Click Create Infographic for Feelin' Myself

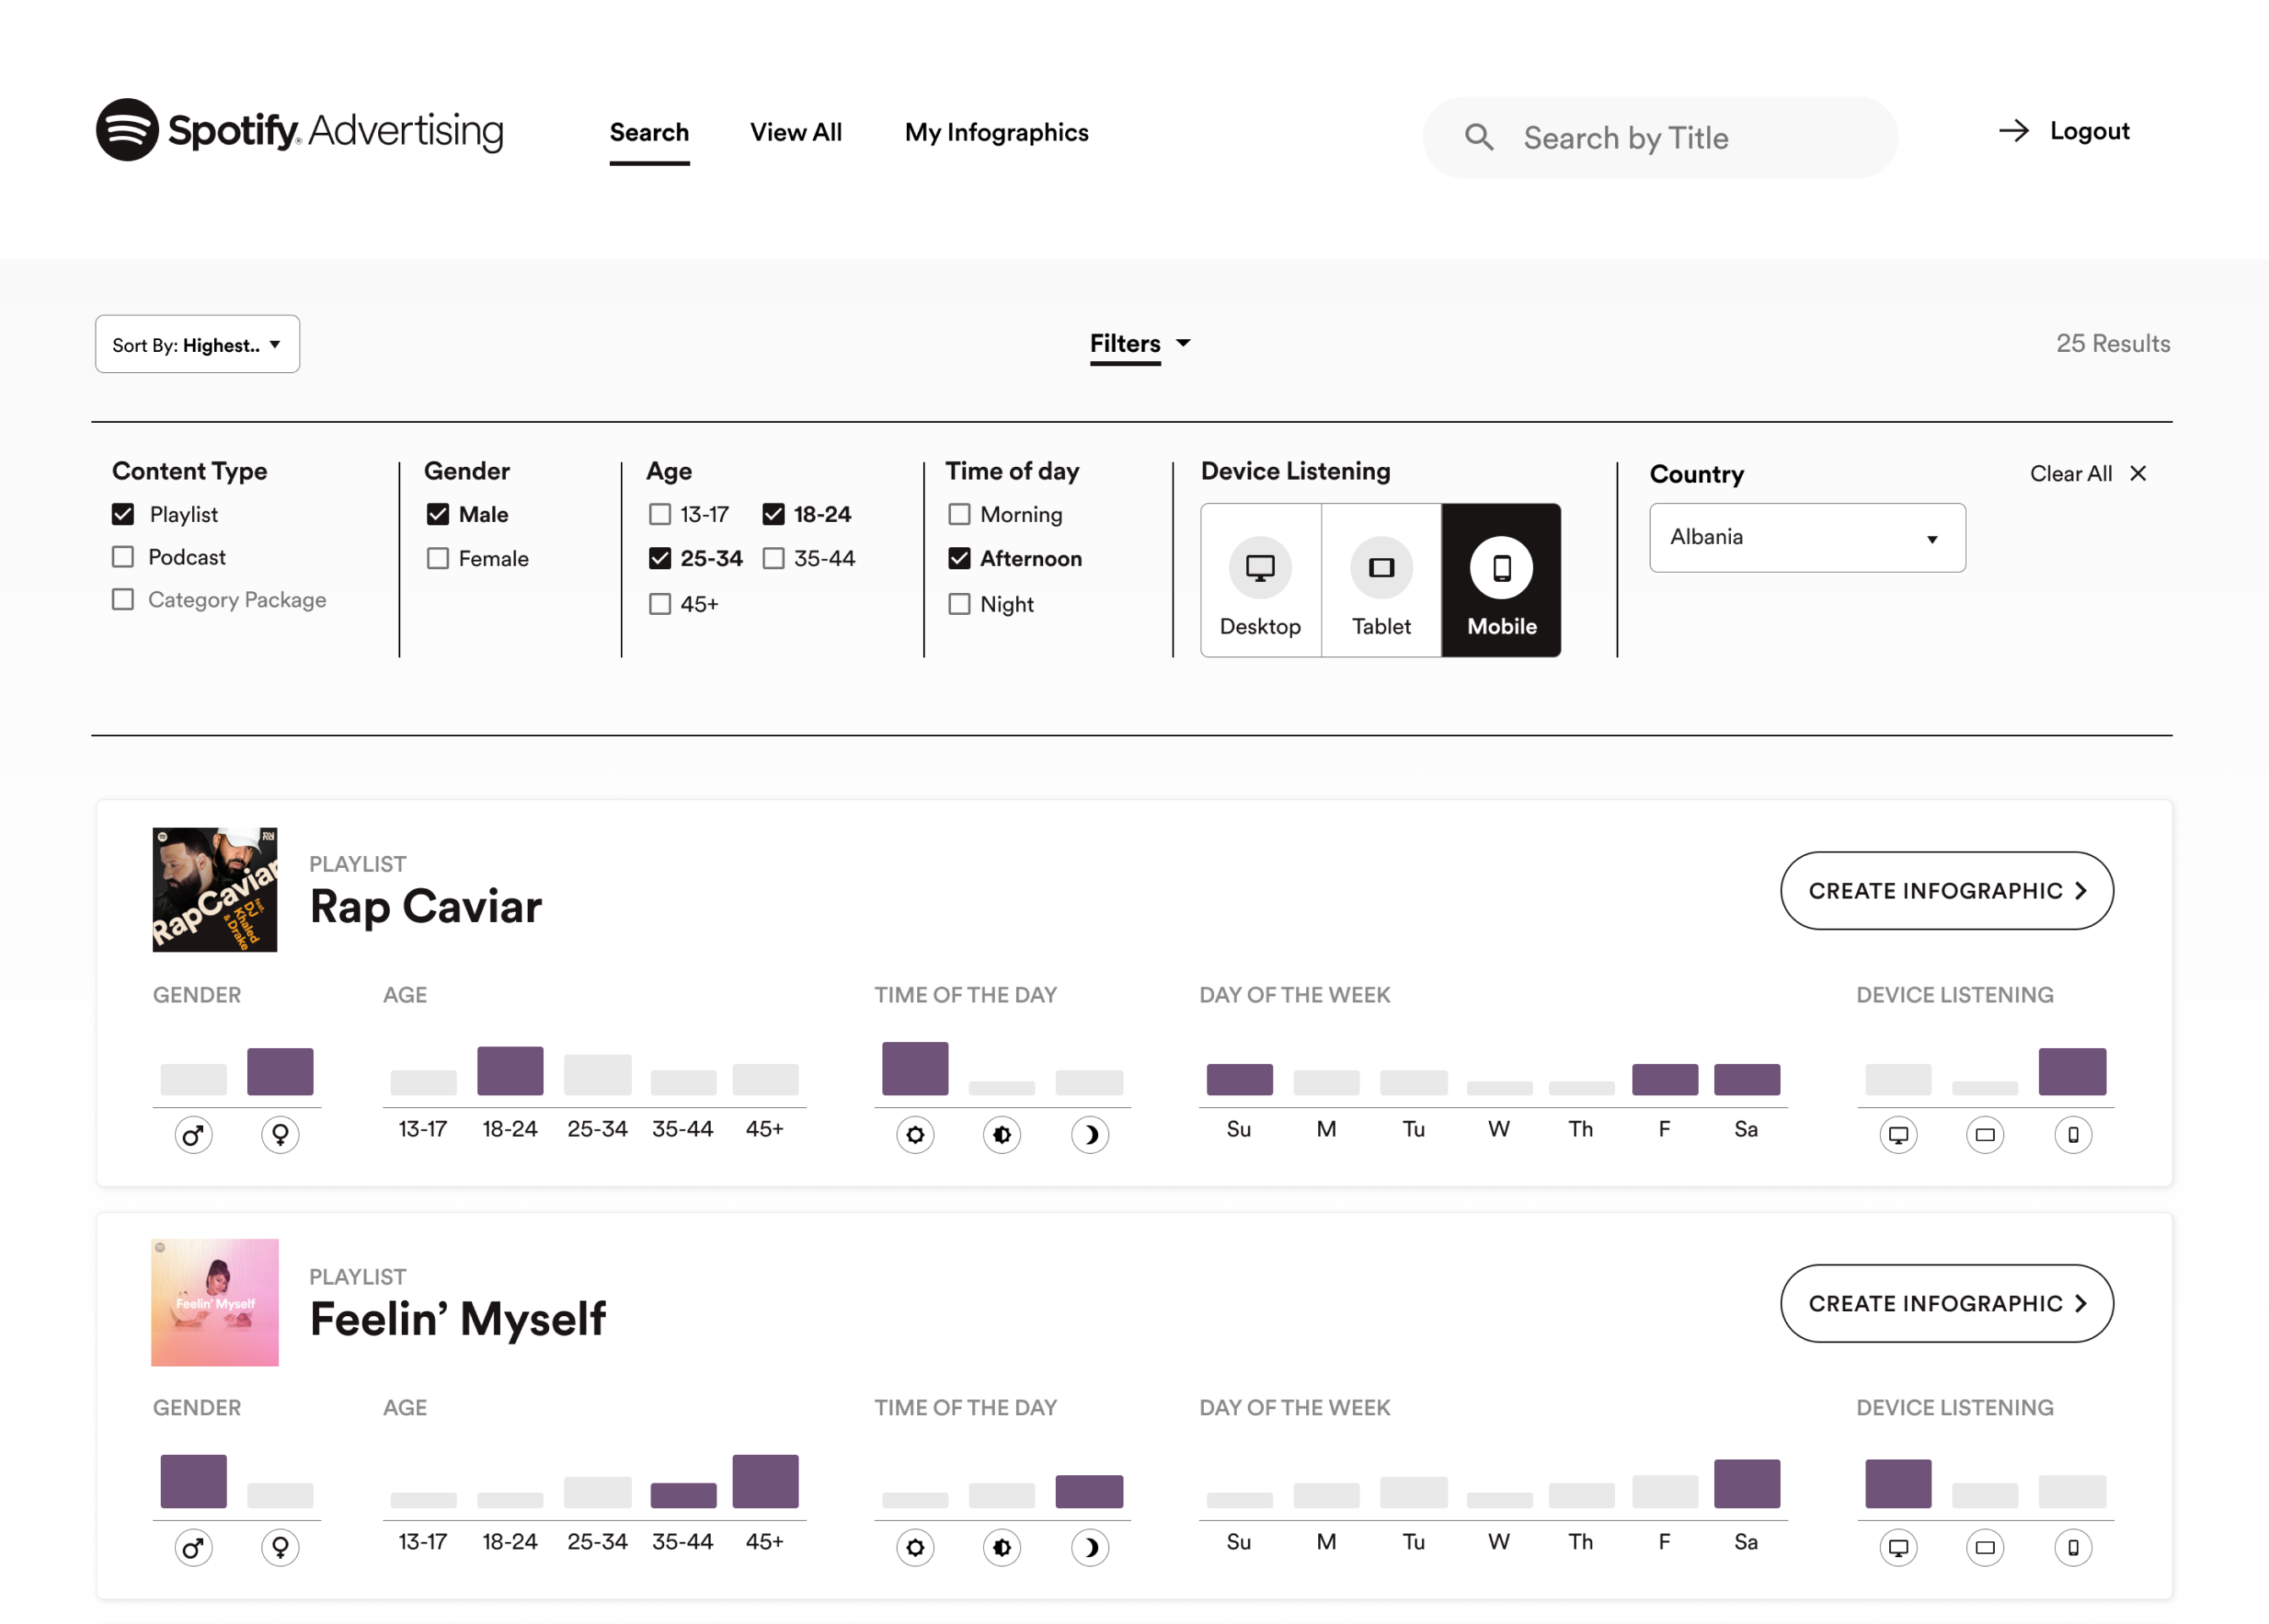(x=1946, y=1303)
